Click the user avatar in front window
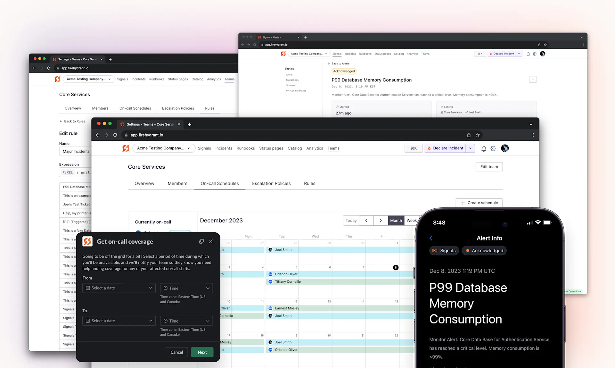The height and width of the screenshot is (368, 615). tap(505, 148)
